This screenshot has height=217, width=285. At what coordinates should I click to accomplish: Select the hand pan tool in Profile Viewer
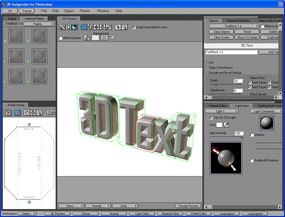coord(27,113)
